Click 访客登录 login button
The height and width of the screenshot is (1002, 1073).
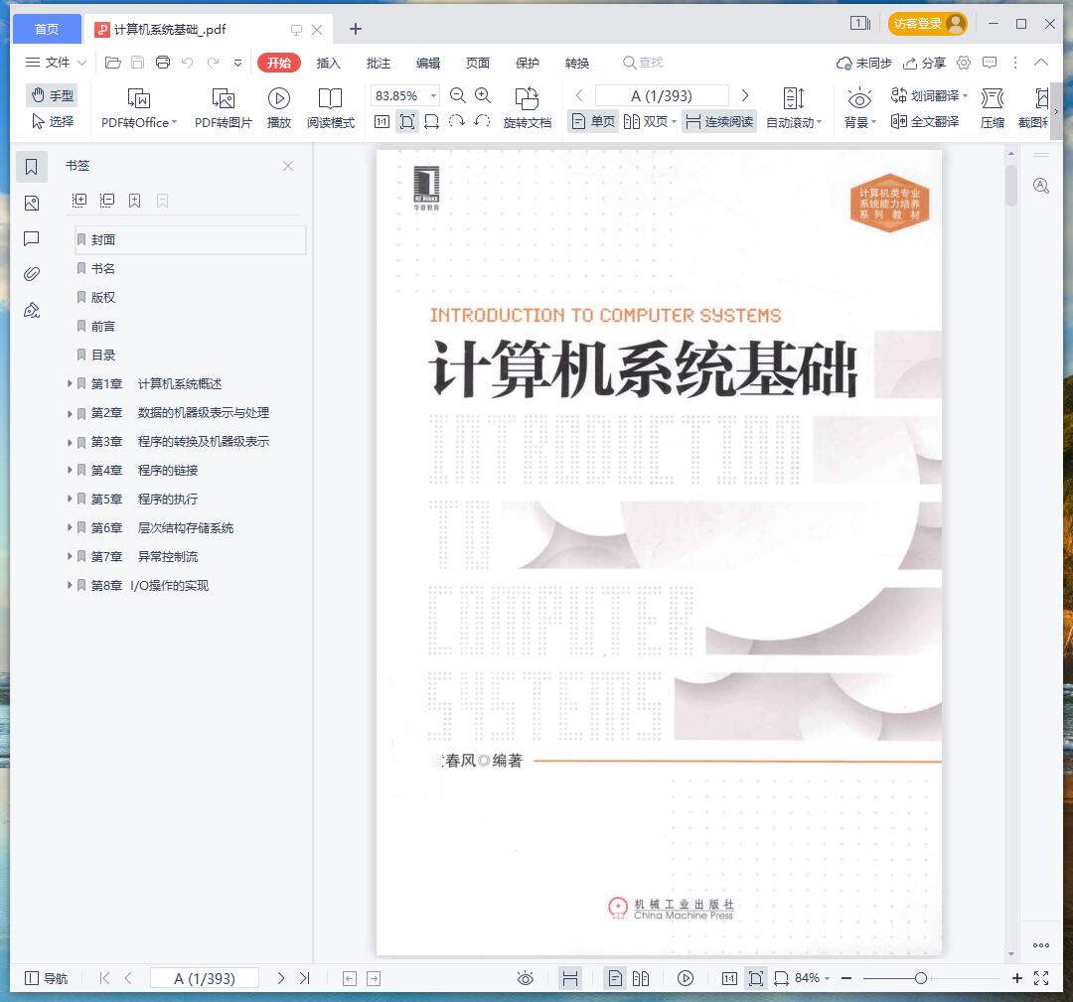[928, 24]
